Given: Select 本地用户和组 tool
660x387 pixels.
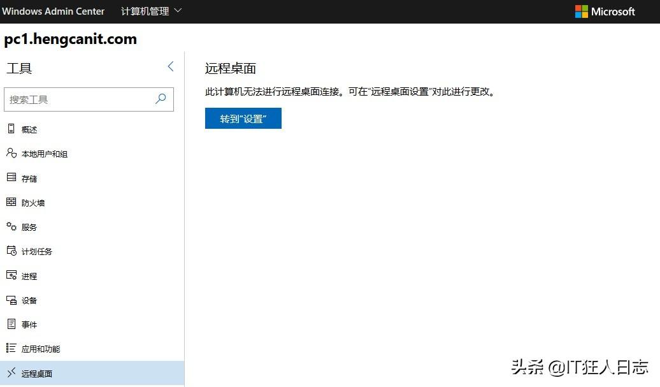Looking at the screenshot, I should click(92, 154).
